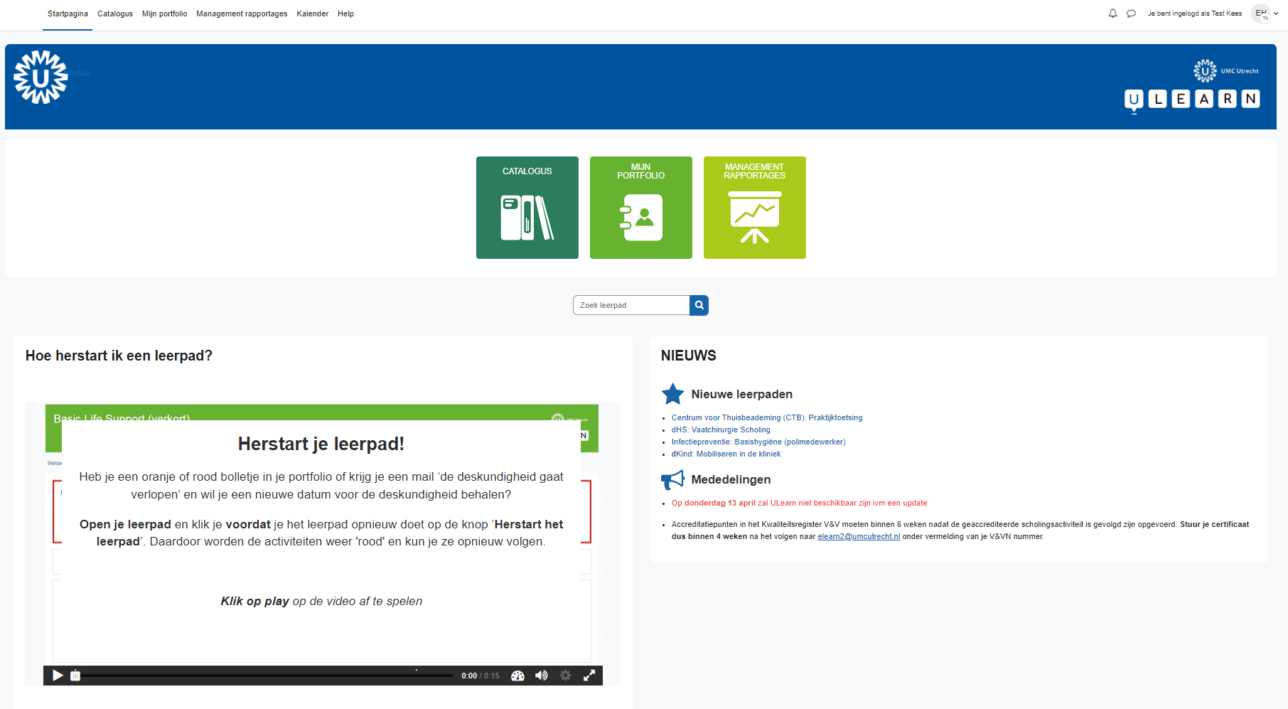Focus the Zoek leerpad search field

pos(630,305)
